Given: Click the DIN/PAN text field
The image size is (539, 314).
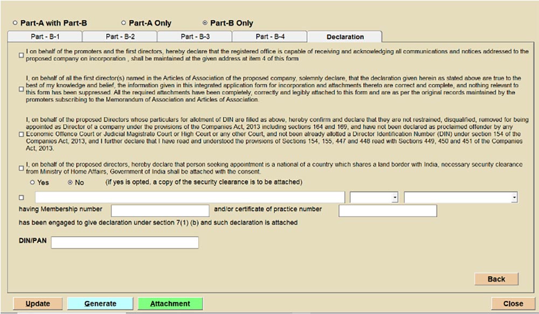Looking at the screenshot, I should coord(125,242).
